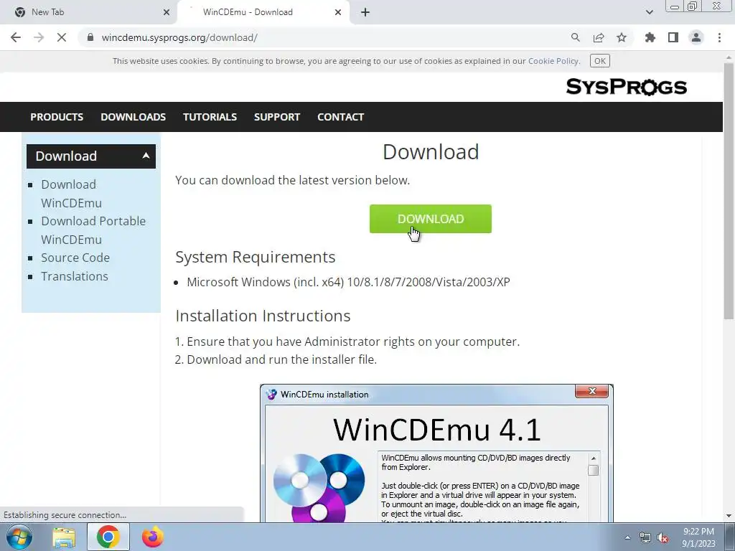Open the SUPPORT menu
The width and height of the screenshot is (735, 551).
(x=277, y=117)
